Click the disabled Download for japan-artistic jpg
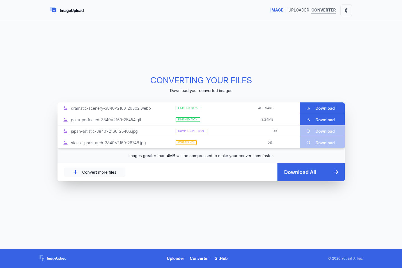Image resolution: width=402 pixels, height=268 pixels. [x=322, y=131]
